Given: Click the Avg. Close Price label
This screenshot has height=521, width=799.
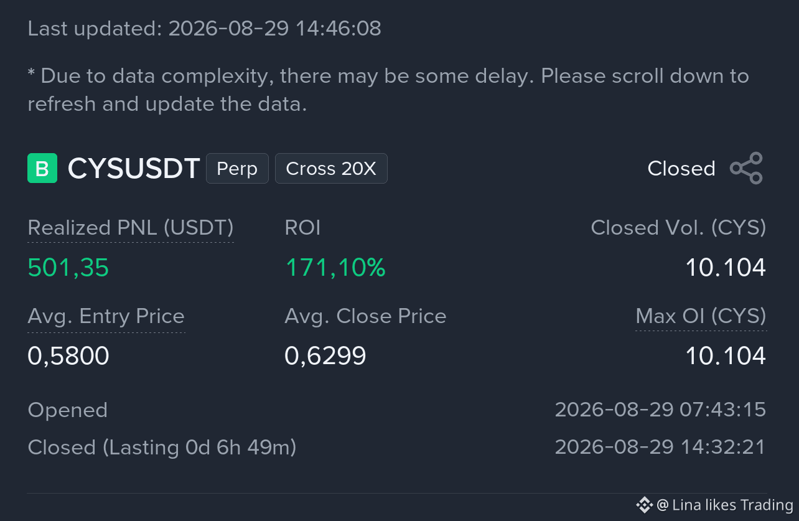Looking at the screenshot, I should [x=365, y=316].
